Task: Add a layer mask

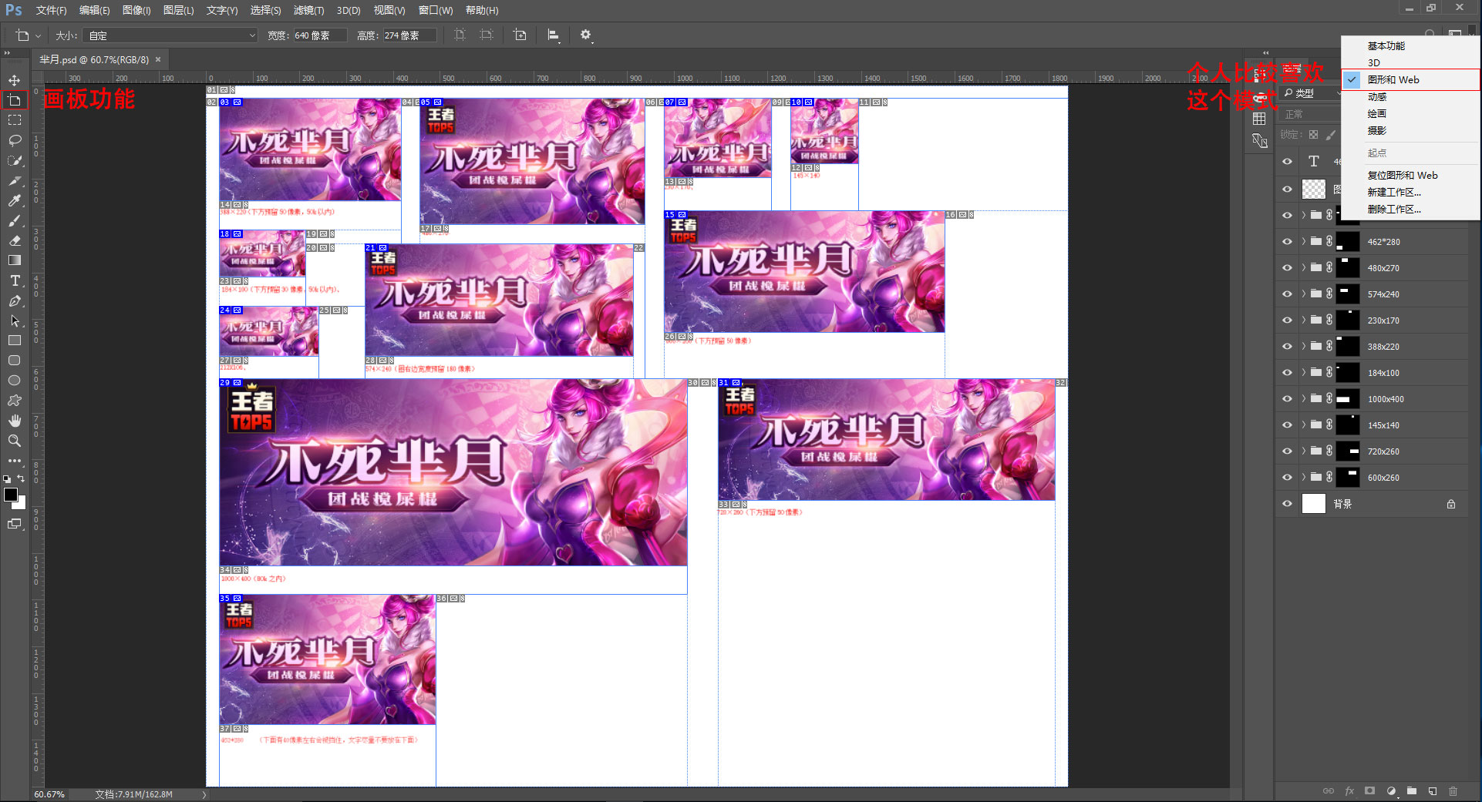Action: pyautogui.click(x=1369, y=790)
